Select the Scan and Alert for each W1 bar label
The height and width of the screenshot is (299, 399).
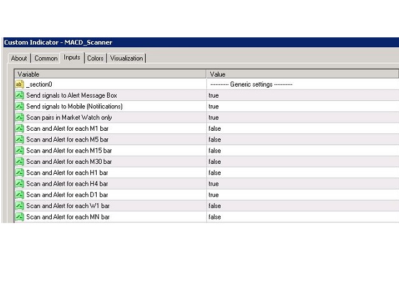[x=68, y=206]
